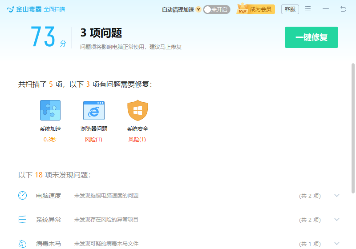Click the vertical scrollbar thumb
This screenshot has height=249, width=356.
(x=353, y=129)
